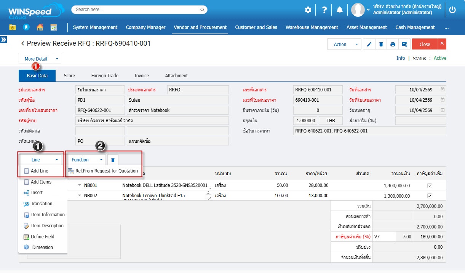Switch to the Score tab
Image resolution: width=465 pixels, height=273 pixels.
(69, 75)
